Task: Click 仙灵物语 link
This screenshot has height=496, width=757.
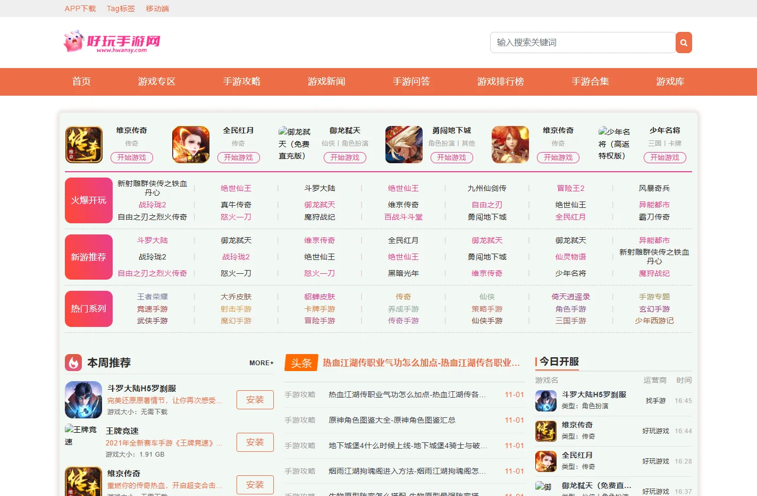Action: pyautogui.click(x=571, y=257)
